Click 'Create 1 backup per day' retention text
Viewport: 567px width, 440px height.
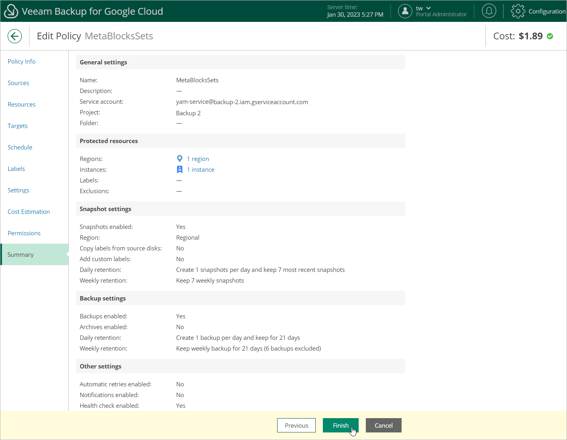(238, 337)
